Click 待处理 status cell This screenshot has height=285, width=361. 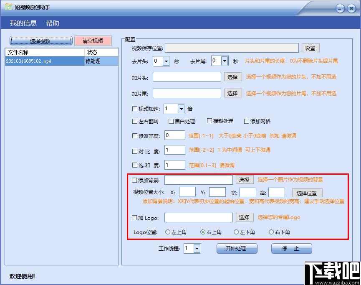click(x=101, y=61)
